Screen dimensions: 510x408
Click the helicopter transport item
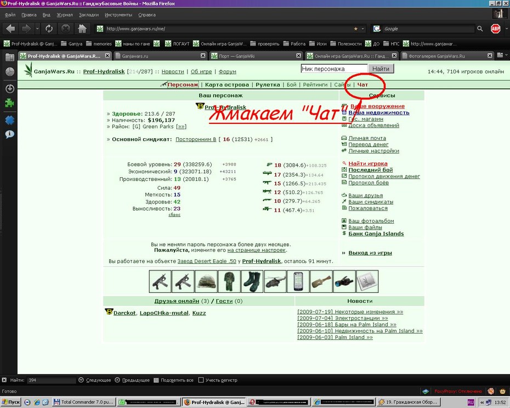point(275,281)
